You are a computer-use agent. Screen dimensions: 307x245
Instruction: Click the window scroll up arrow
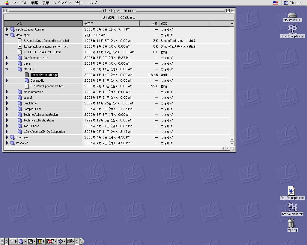coord(232,139)
